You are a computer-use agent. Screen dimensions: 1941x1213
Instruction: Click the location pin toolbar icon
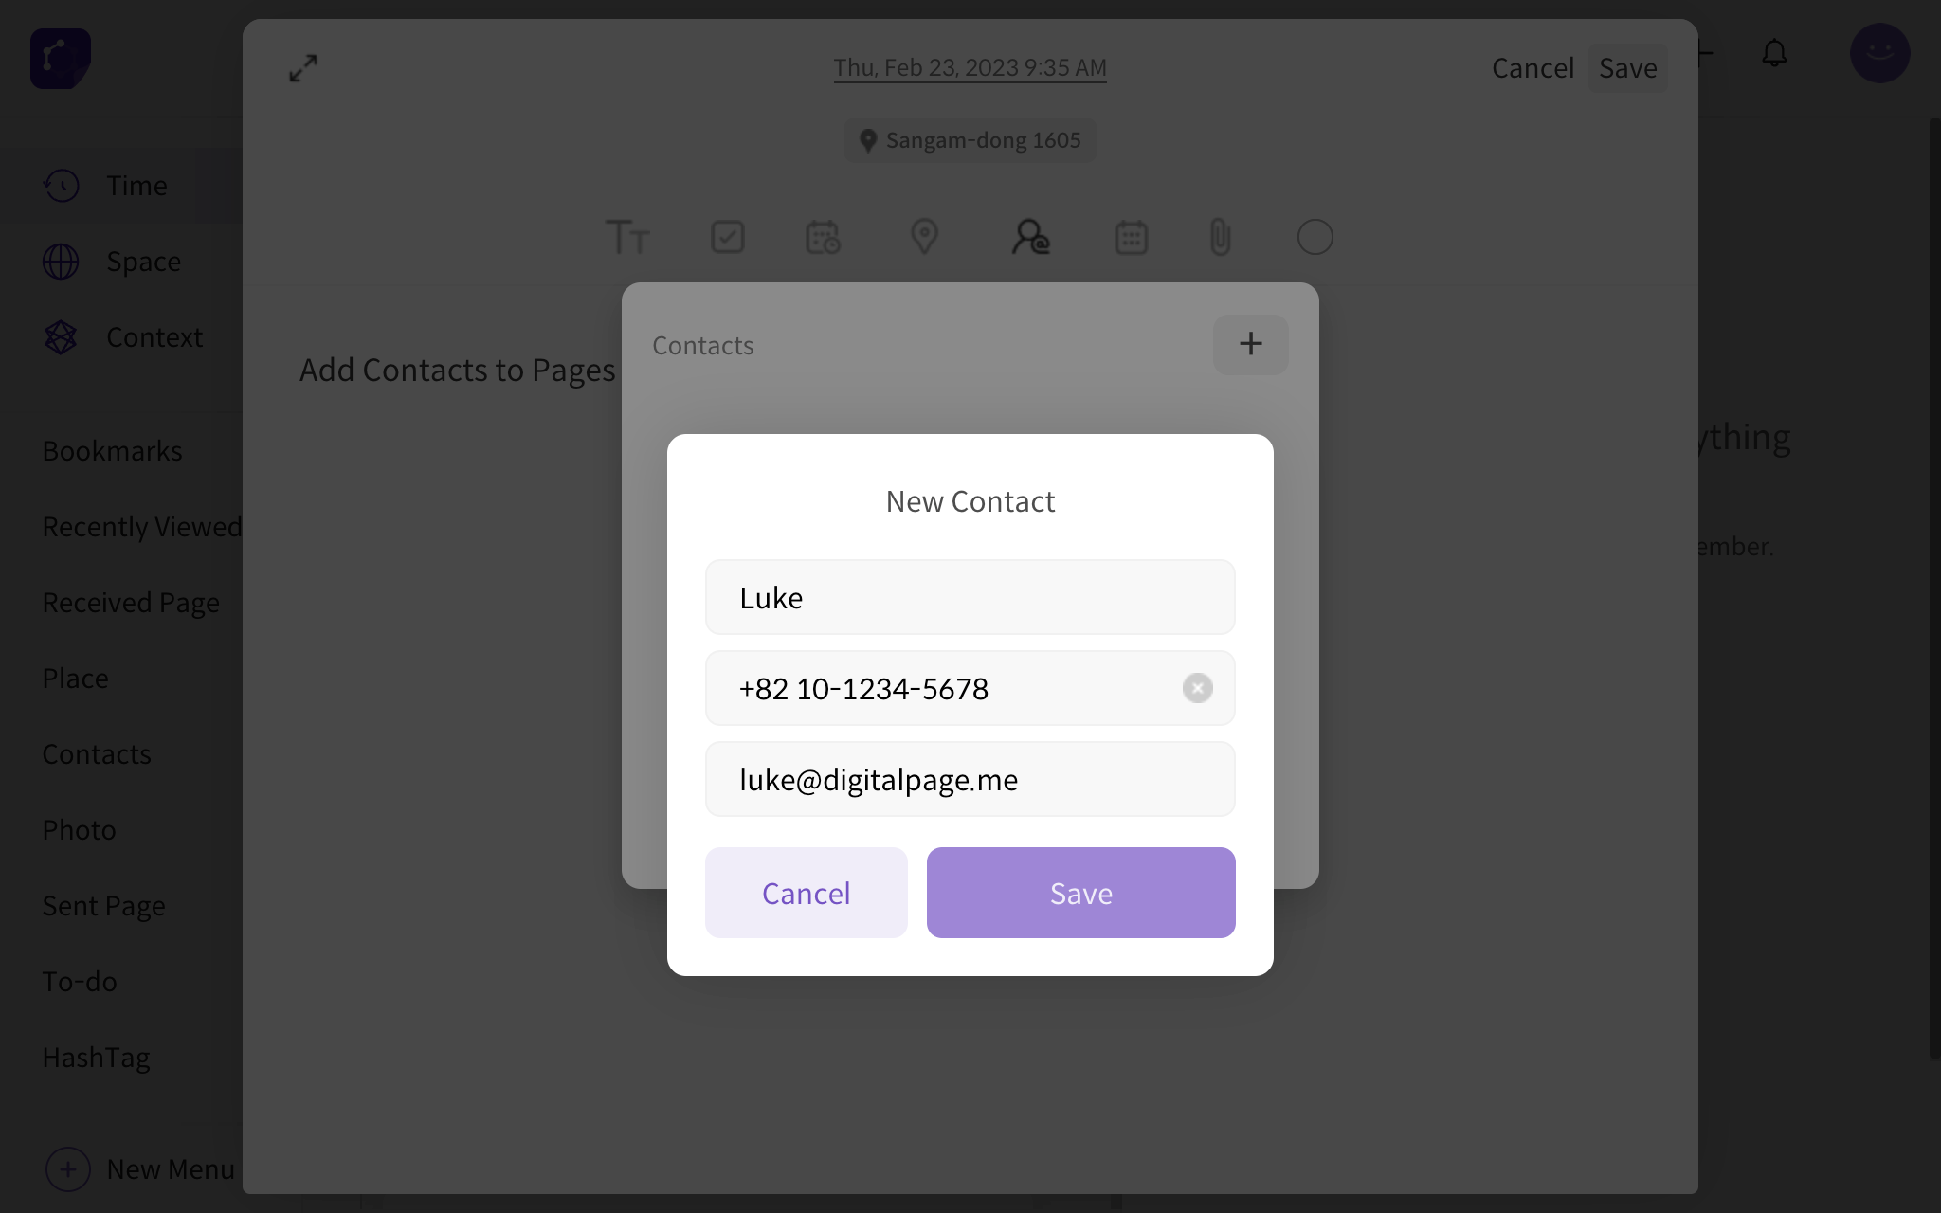(x=924, y=237)
